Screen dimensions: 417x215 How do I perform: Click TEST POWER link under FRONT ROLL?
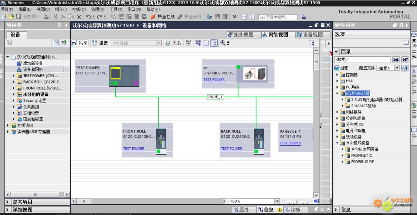(x=134, y=149)
